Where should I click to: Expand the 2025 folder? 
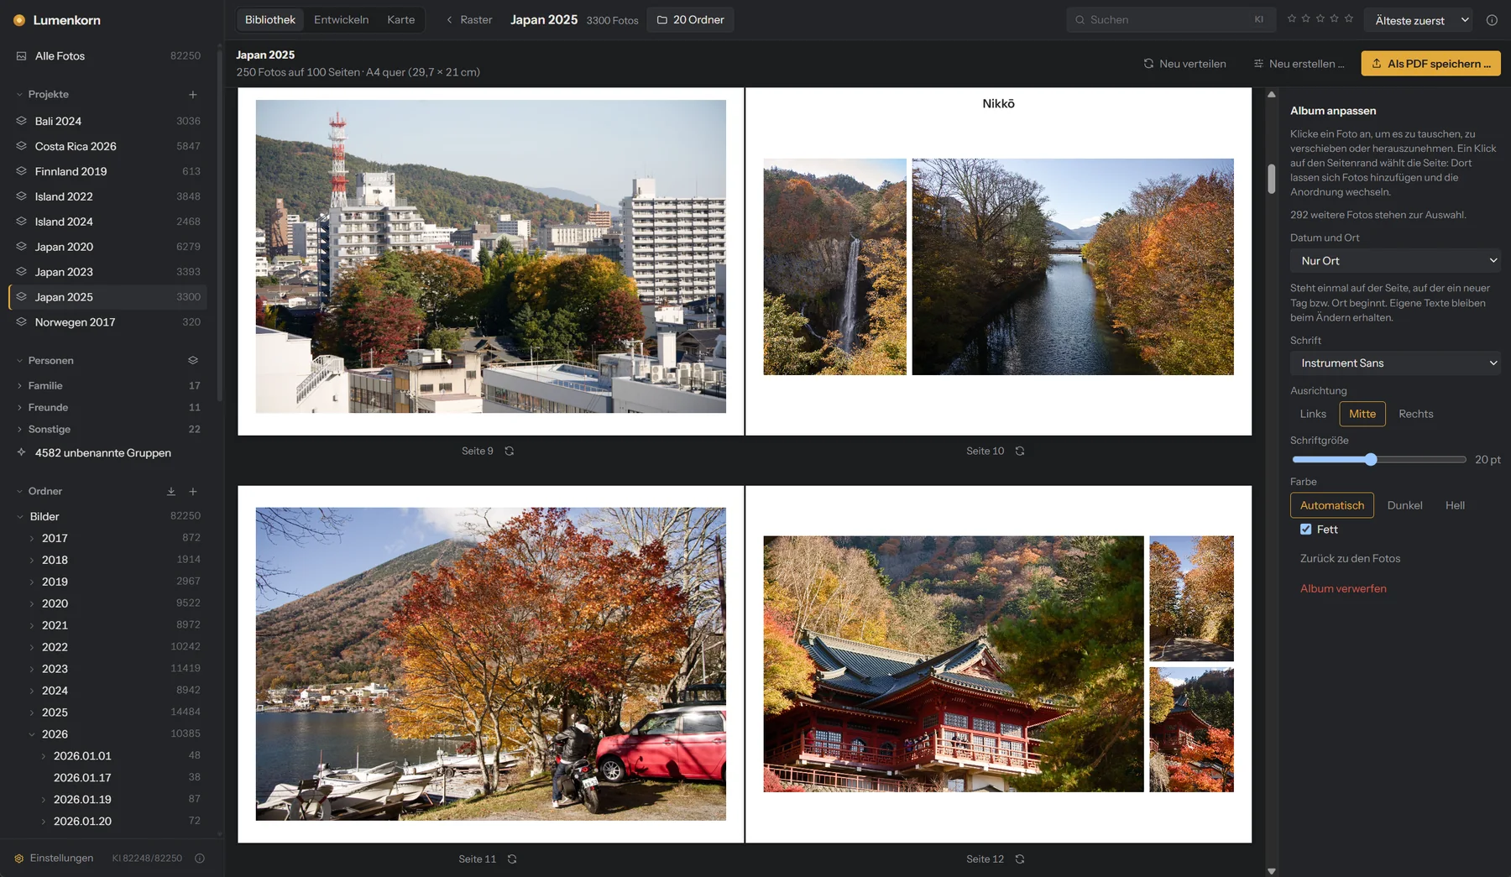click(x=32, y=713)
